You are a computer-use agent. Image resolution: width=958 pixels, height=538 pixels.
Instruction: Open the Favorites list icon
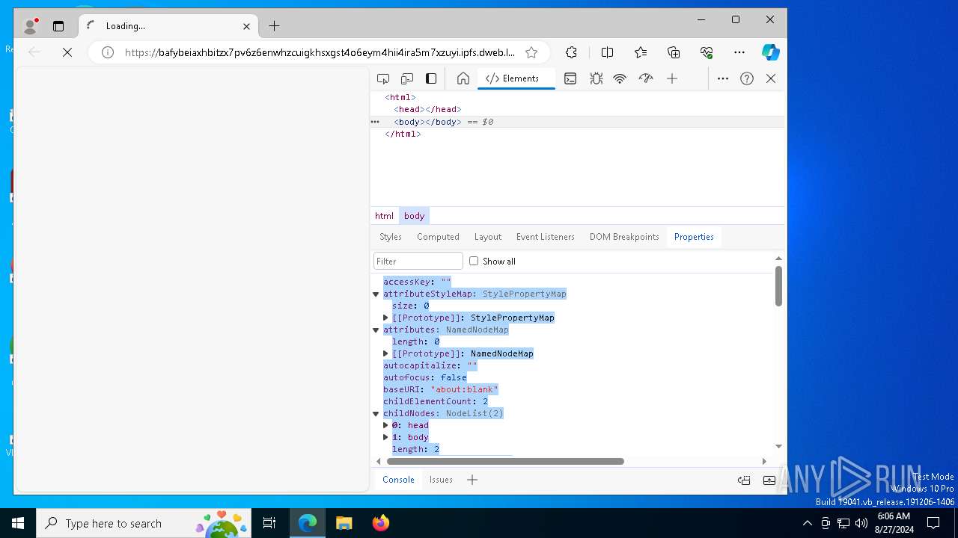pos(641,52)
